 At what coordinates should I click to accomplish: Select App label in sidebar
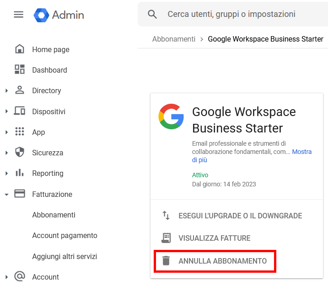tap(38, 132)
